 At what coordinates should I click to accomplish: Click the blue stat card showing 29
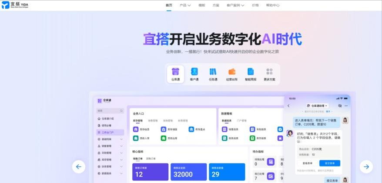point(227,172)
